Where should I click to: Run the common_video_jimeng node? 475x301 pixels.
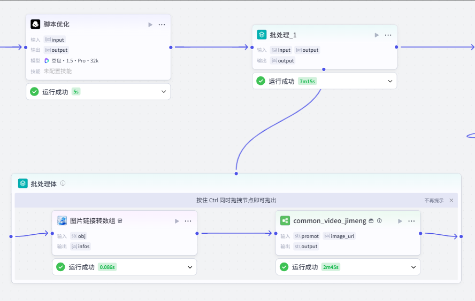(400, 221)
